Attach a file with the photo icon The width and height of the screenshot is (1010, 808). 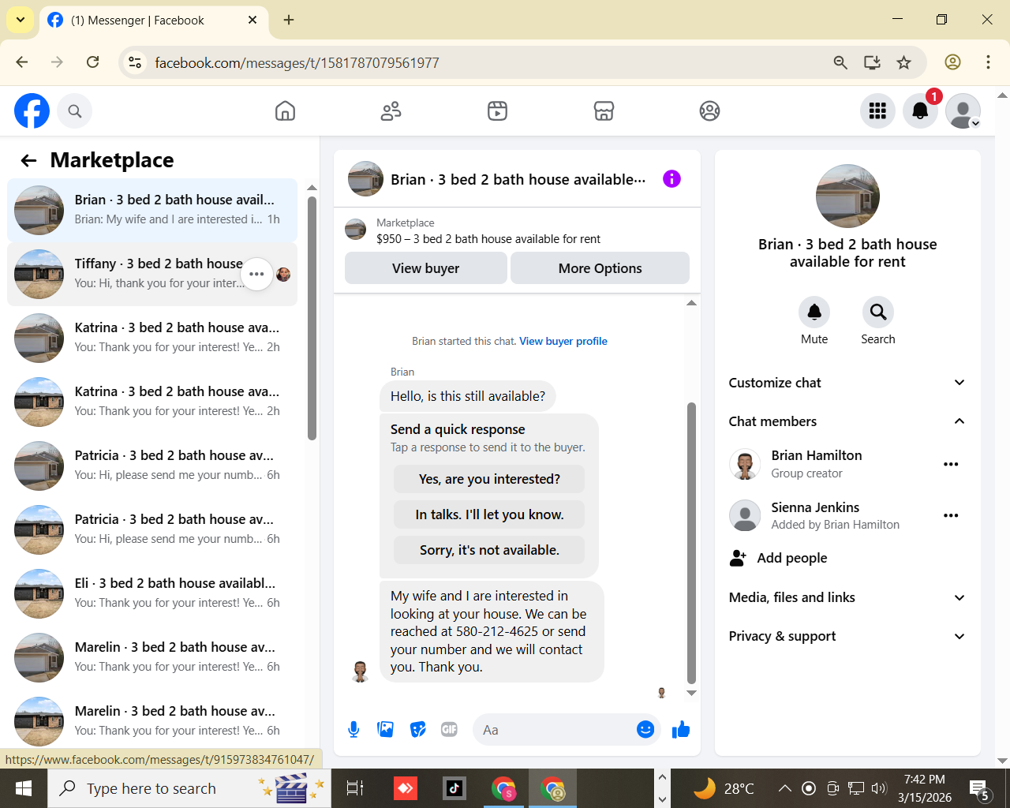click(x=386, y=730)
